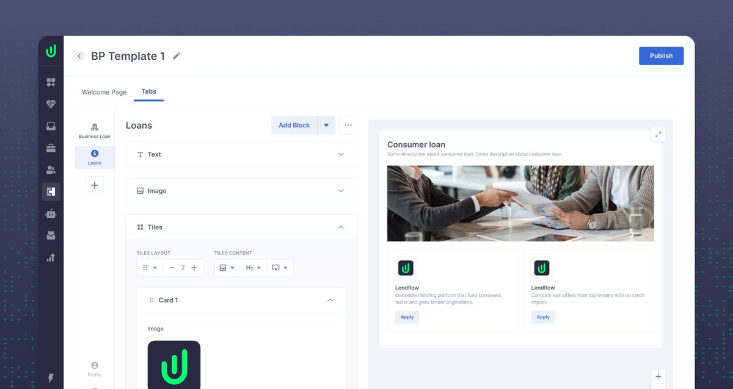Click Add Block above the blocks list
733x389 pixels.
click(294, 125)
